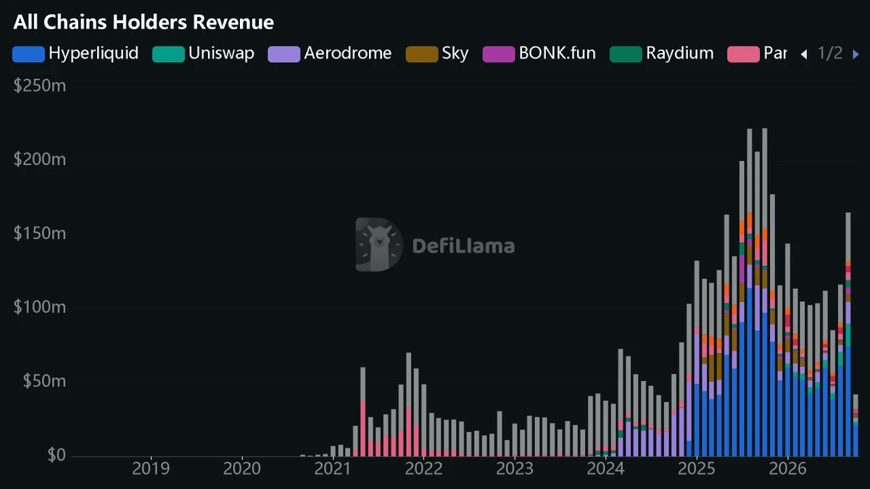Image resolution: width=870 pixels, height=489 pixels.
Task: Hide the Raydium series via legend
Action: (x=662, y=53)
